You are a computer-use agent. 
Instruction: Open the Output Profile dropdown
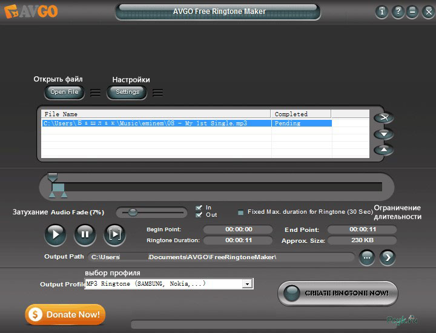(x=247, y=284)
